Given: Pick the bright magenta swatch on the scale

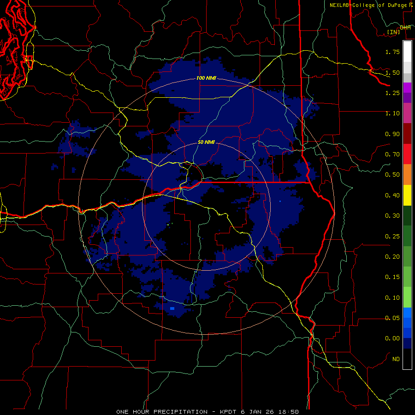Looking at the screenshot, I should click(407, 88).
